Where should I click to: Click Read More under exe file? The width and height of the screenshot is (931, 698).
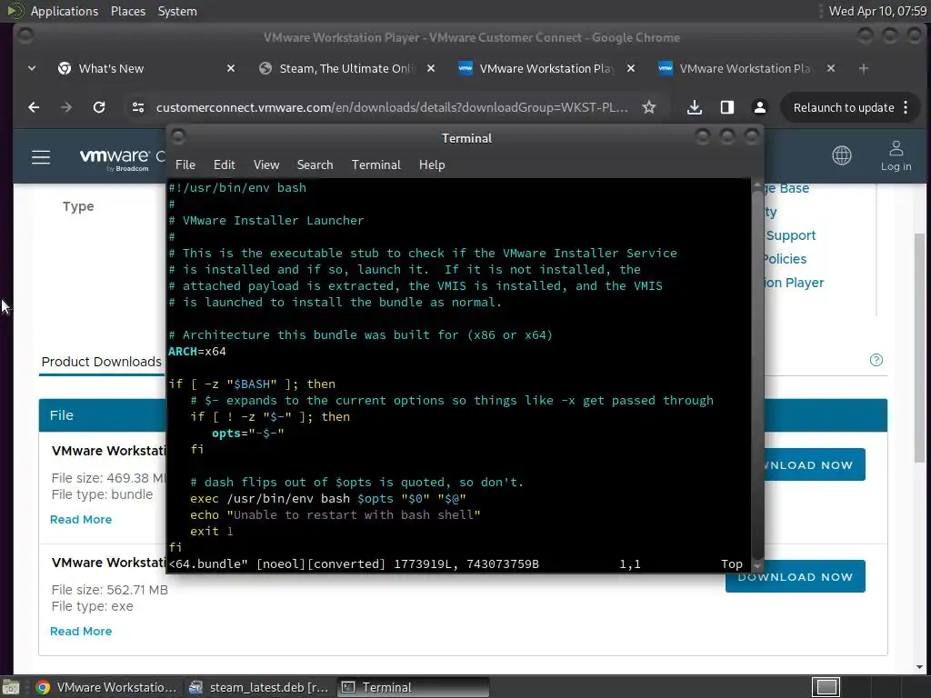(x=81, y=631)
